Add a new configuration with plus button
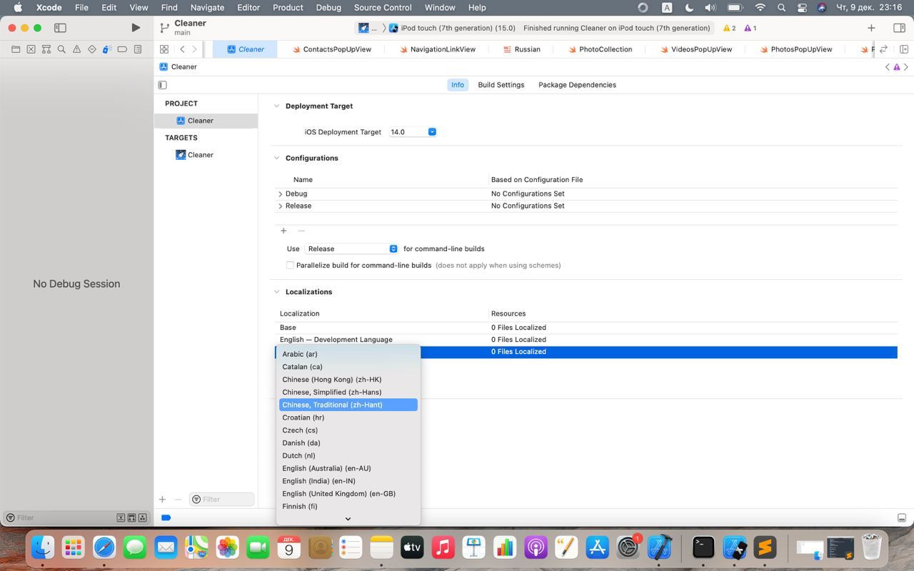The image size is (914, 571). pyautogui.click(x=283, y=231)
